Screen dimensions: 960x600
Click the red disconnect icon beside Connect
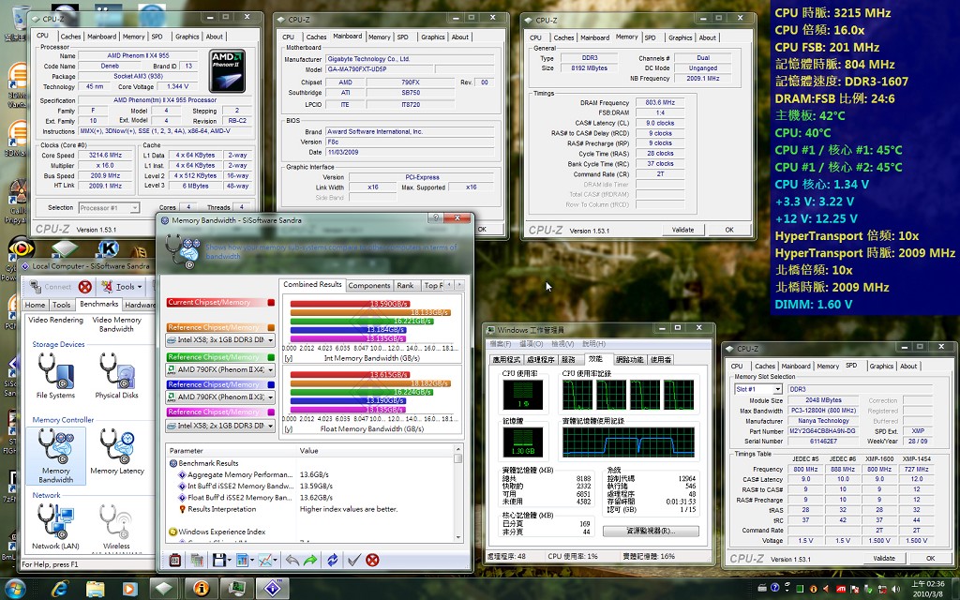(x=85, y=287)
